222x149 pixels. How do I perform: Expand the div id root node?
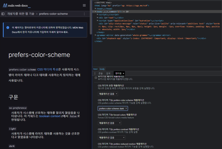pos(97,18)
